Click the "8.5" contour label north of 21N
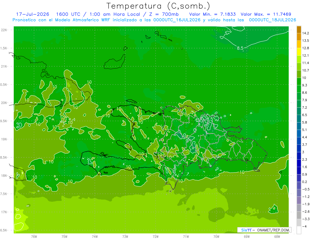The image size is (311, 240). pos(240,48)
